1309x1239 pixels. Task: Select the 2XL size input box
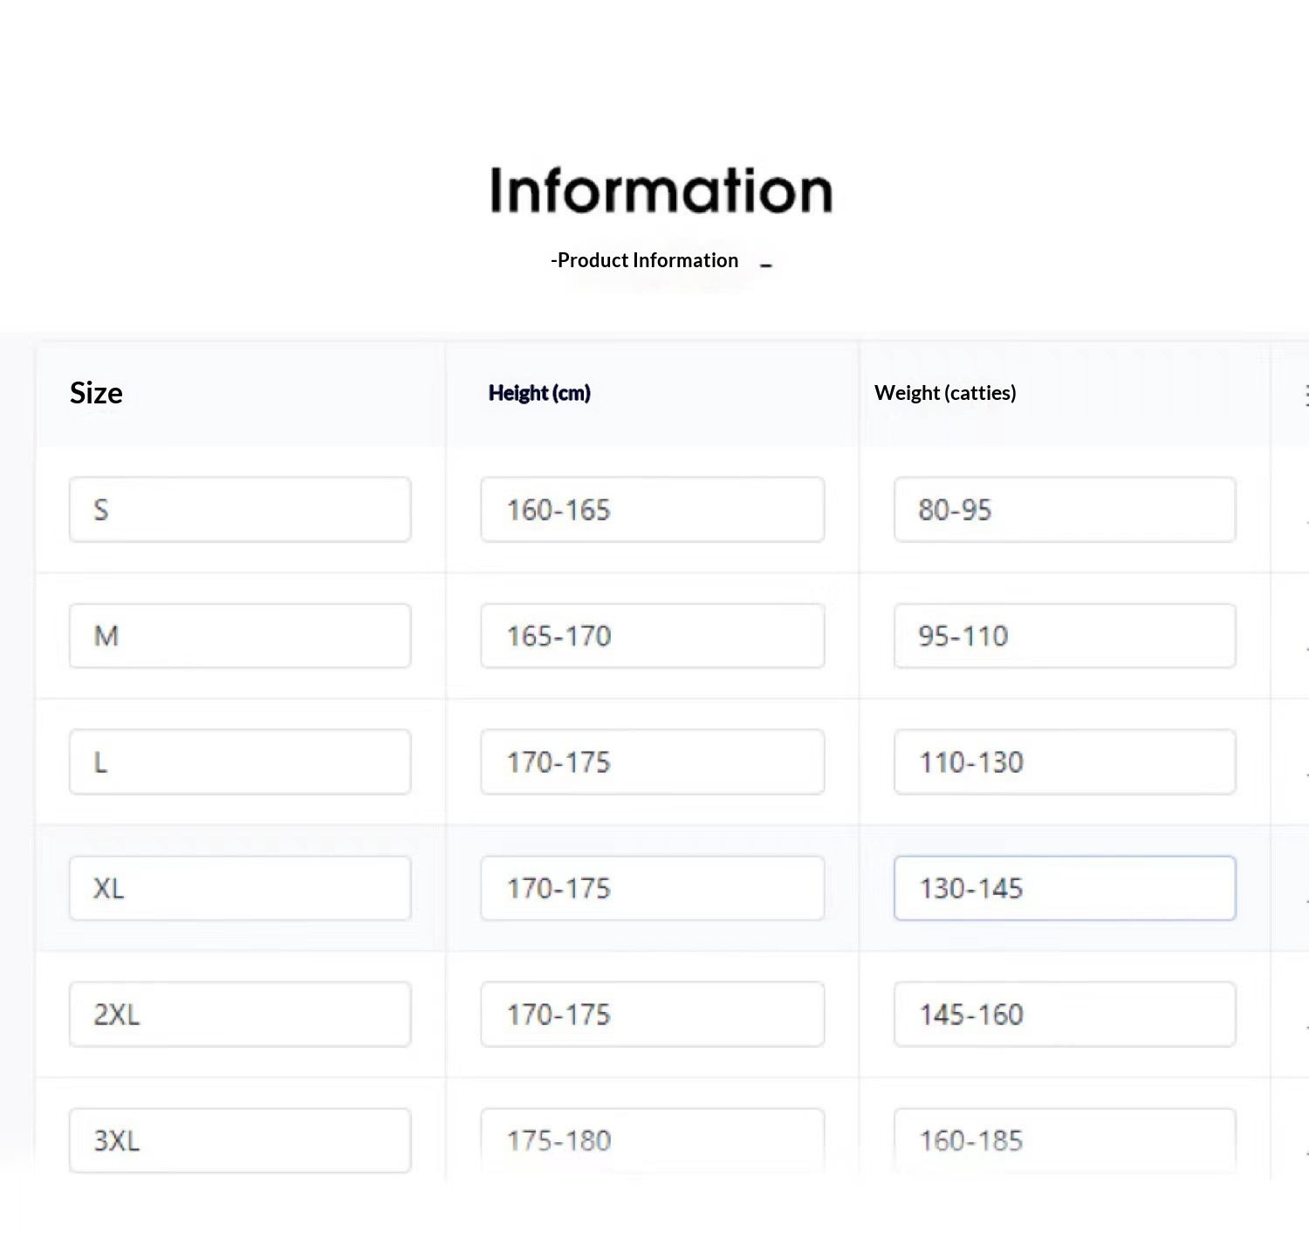(x=240, y=1014)
